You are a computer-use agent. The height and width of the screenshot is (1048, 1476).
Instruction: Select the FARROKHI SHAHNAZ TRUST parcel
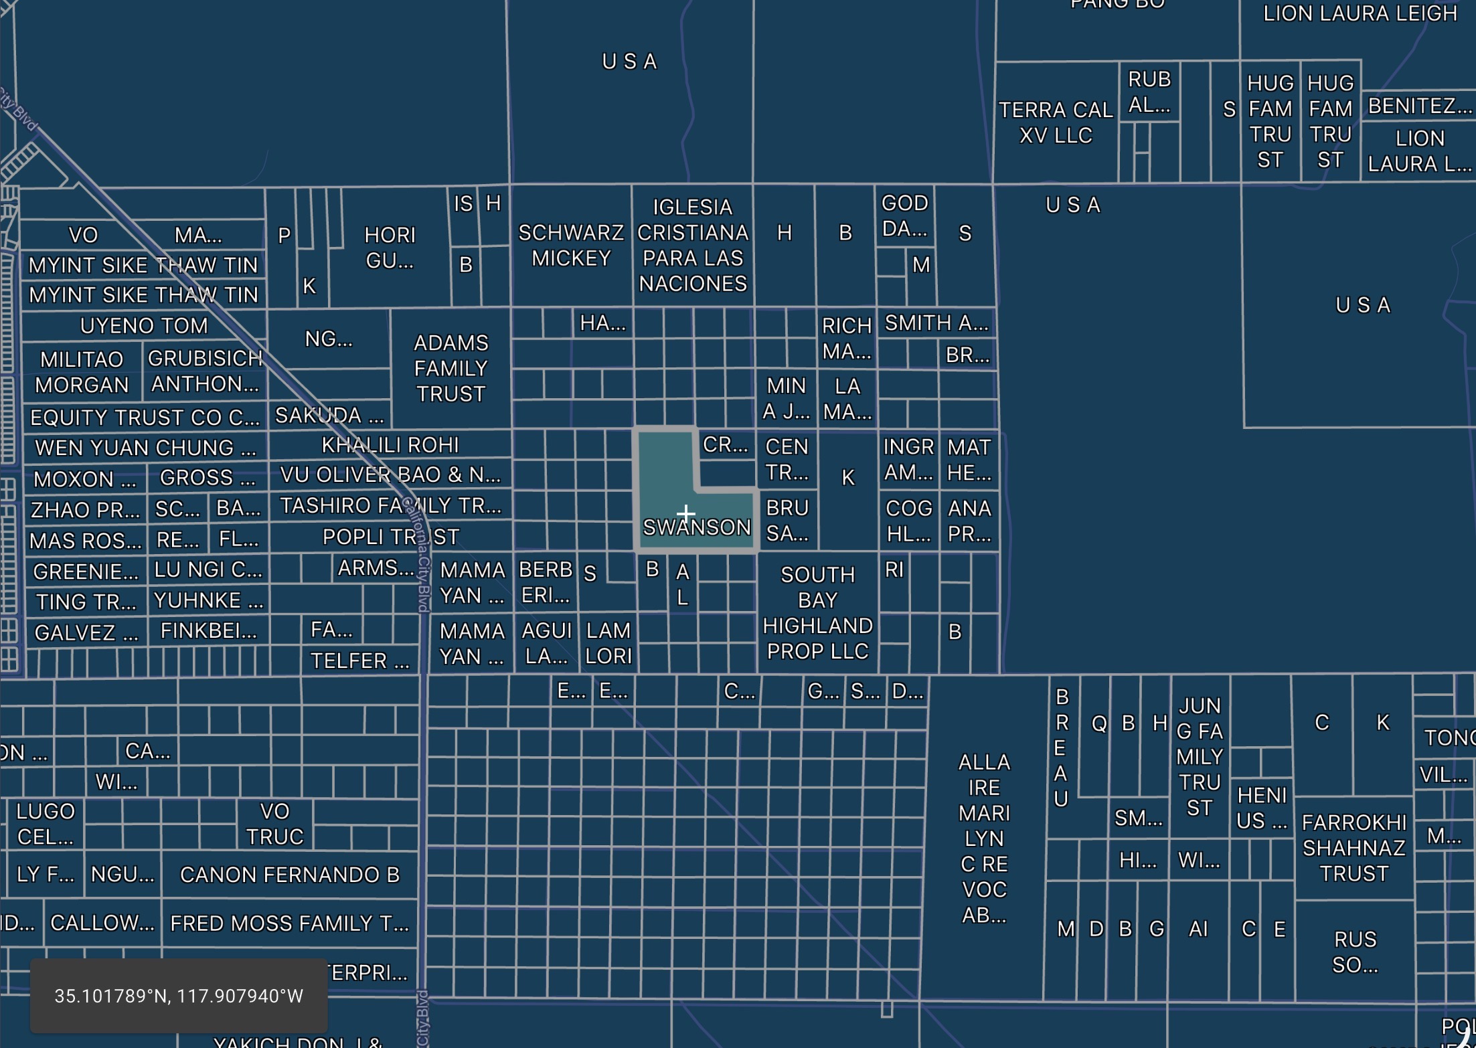pyautogui.click(x=1354, y=847)
